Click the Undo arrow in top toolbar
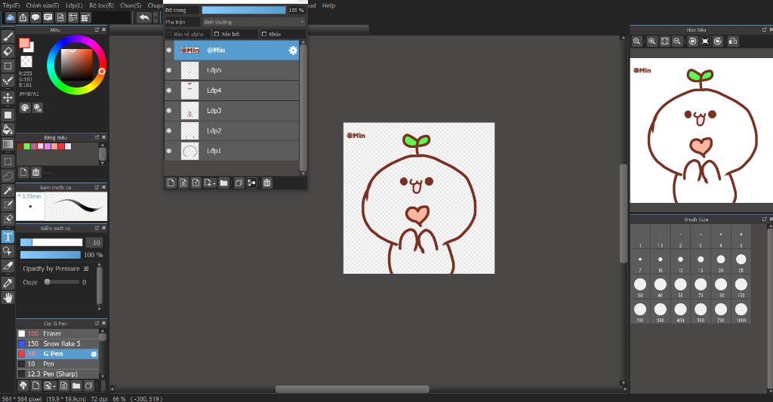The height and width of the screenshot is (402, 773). tap(143, 18)
